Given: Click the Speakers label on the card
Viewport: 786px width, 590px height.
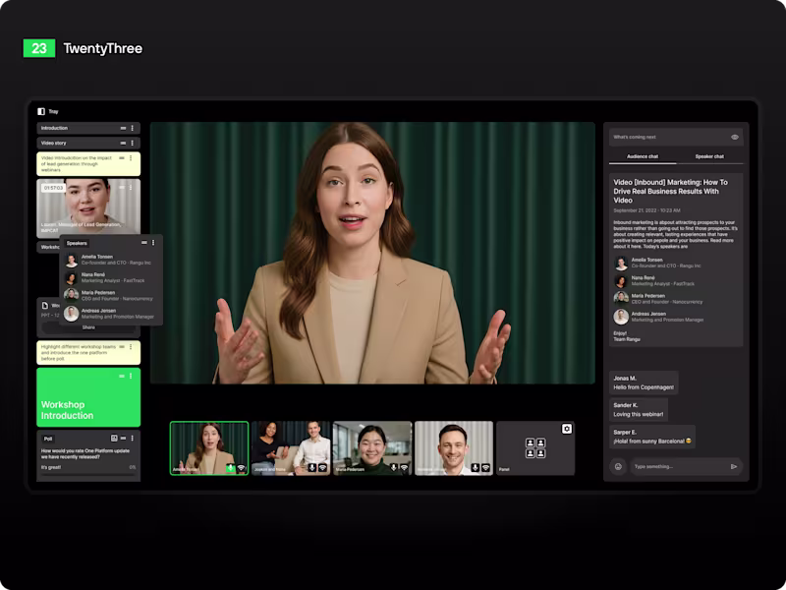Looking at the screenshot, I should tap(77, 243).
